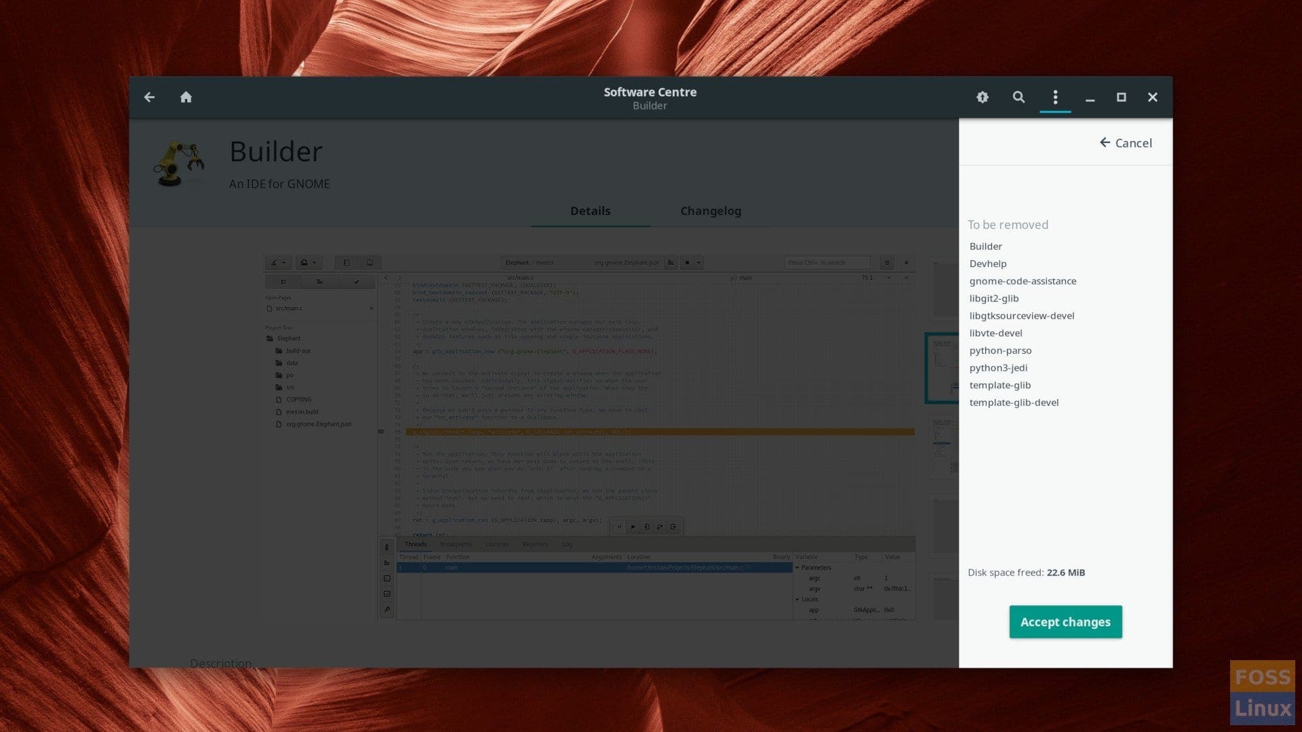Select the highlighted screenshot thumbnail
This screenshot has width=1302, height=732.
(942, 368)
